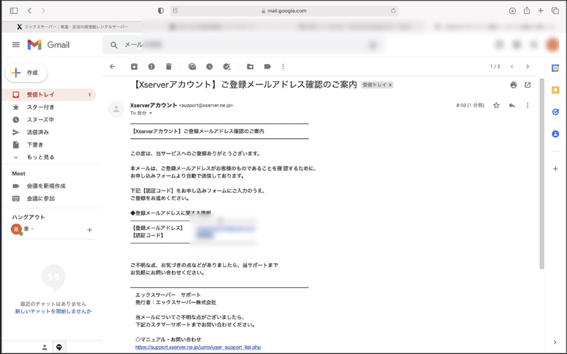Archive this email
567x354 pixels.
point(134,66)
